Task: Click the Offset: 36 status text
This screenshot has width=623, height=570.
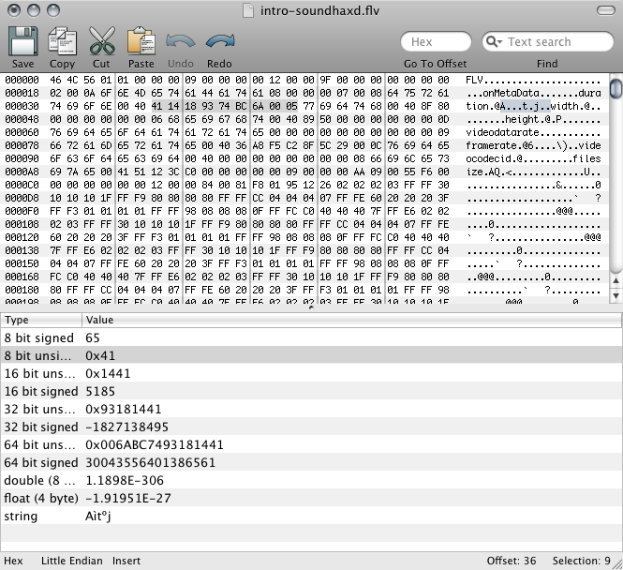Action: (512, 561)
